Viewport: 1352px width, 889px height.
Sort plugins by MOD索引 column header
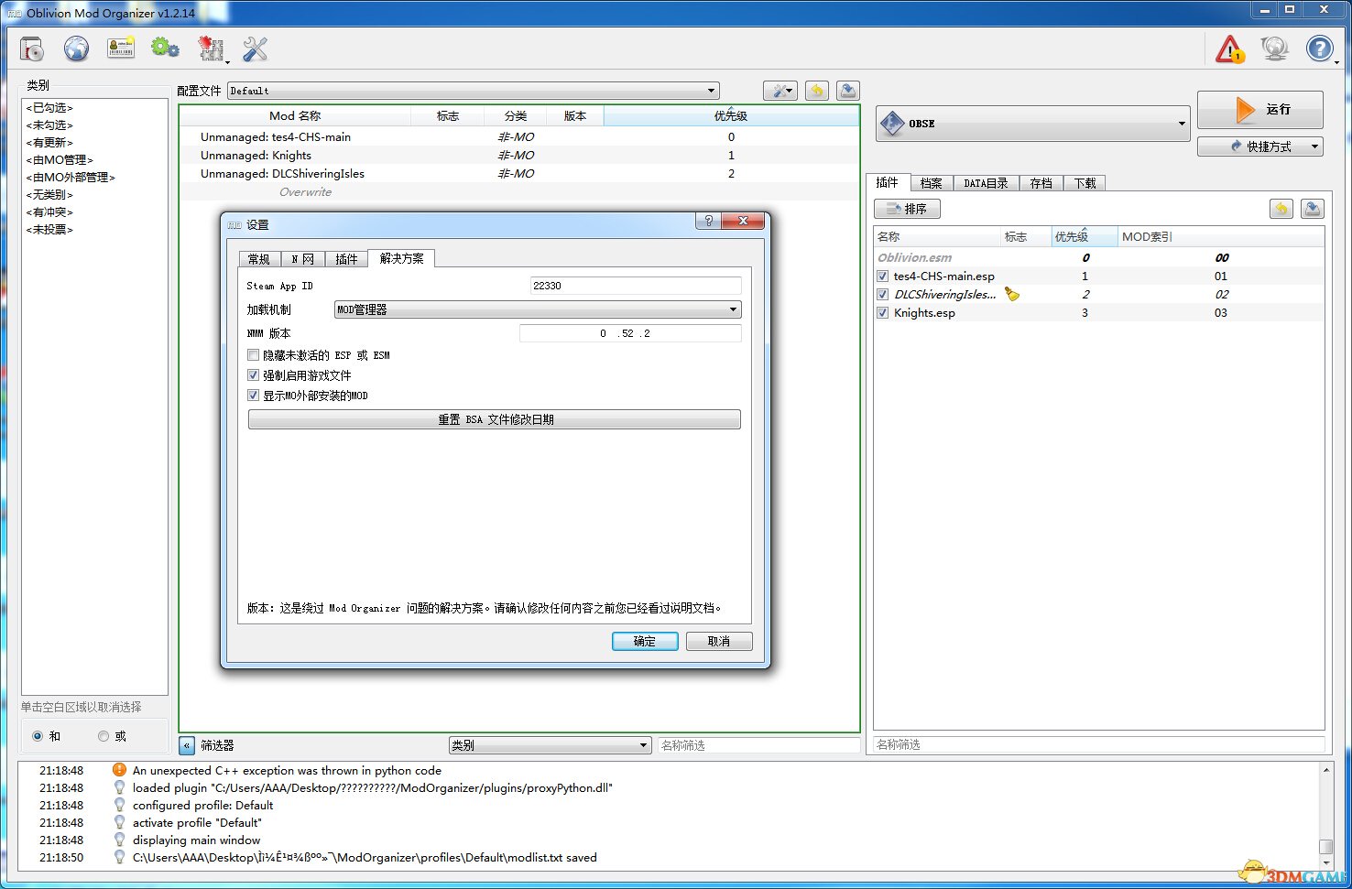[x=1221, y=236]
